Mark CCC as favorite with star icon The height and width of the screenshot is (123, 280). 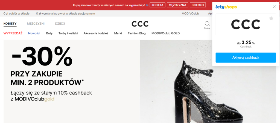point(271,18)
